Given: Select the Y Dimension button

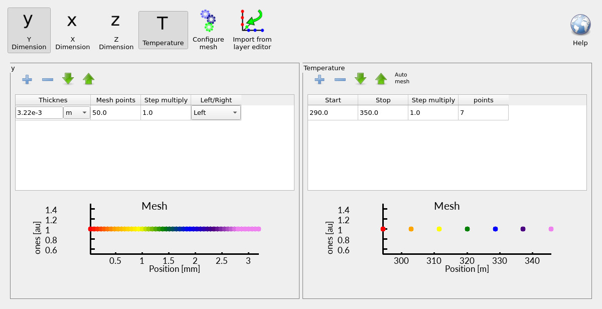Looking at the screenshot, I should tap(29, 30).
